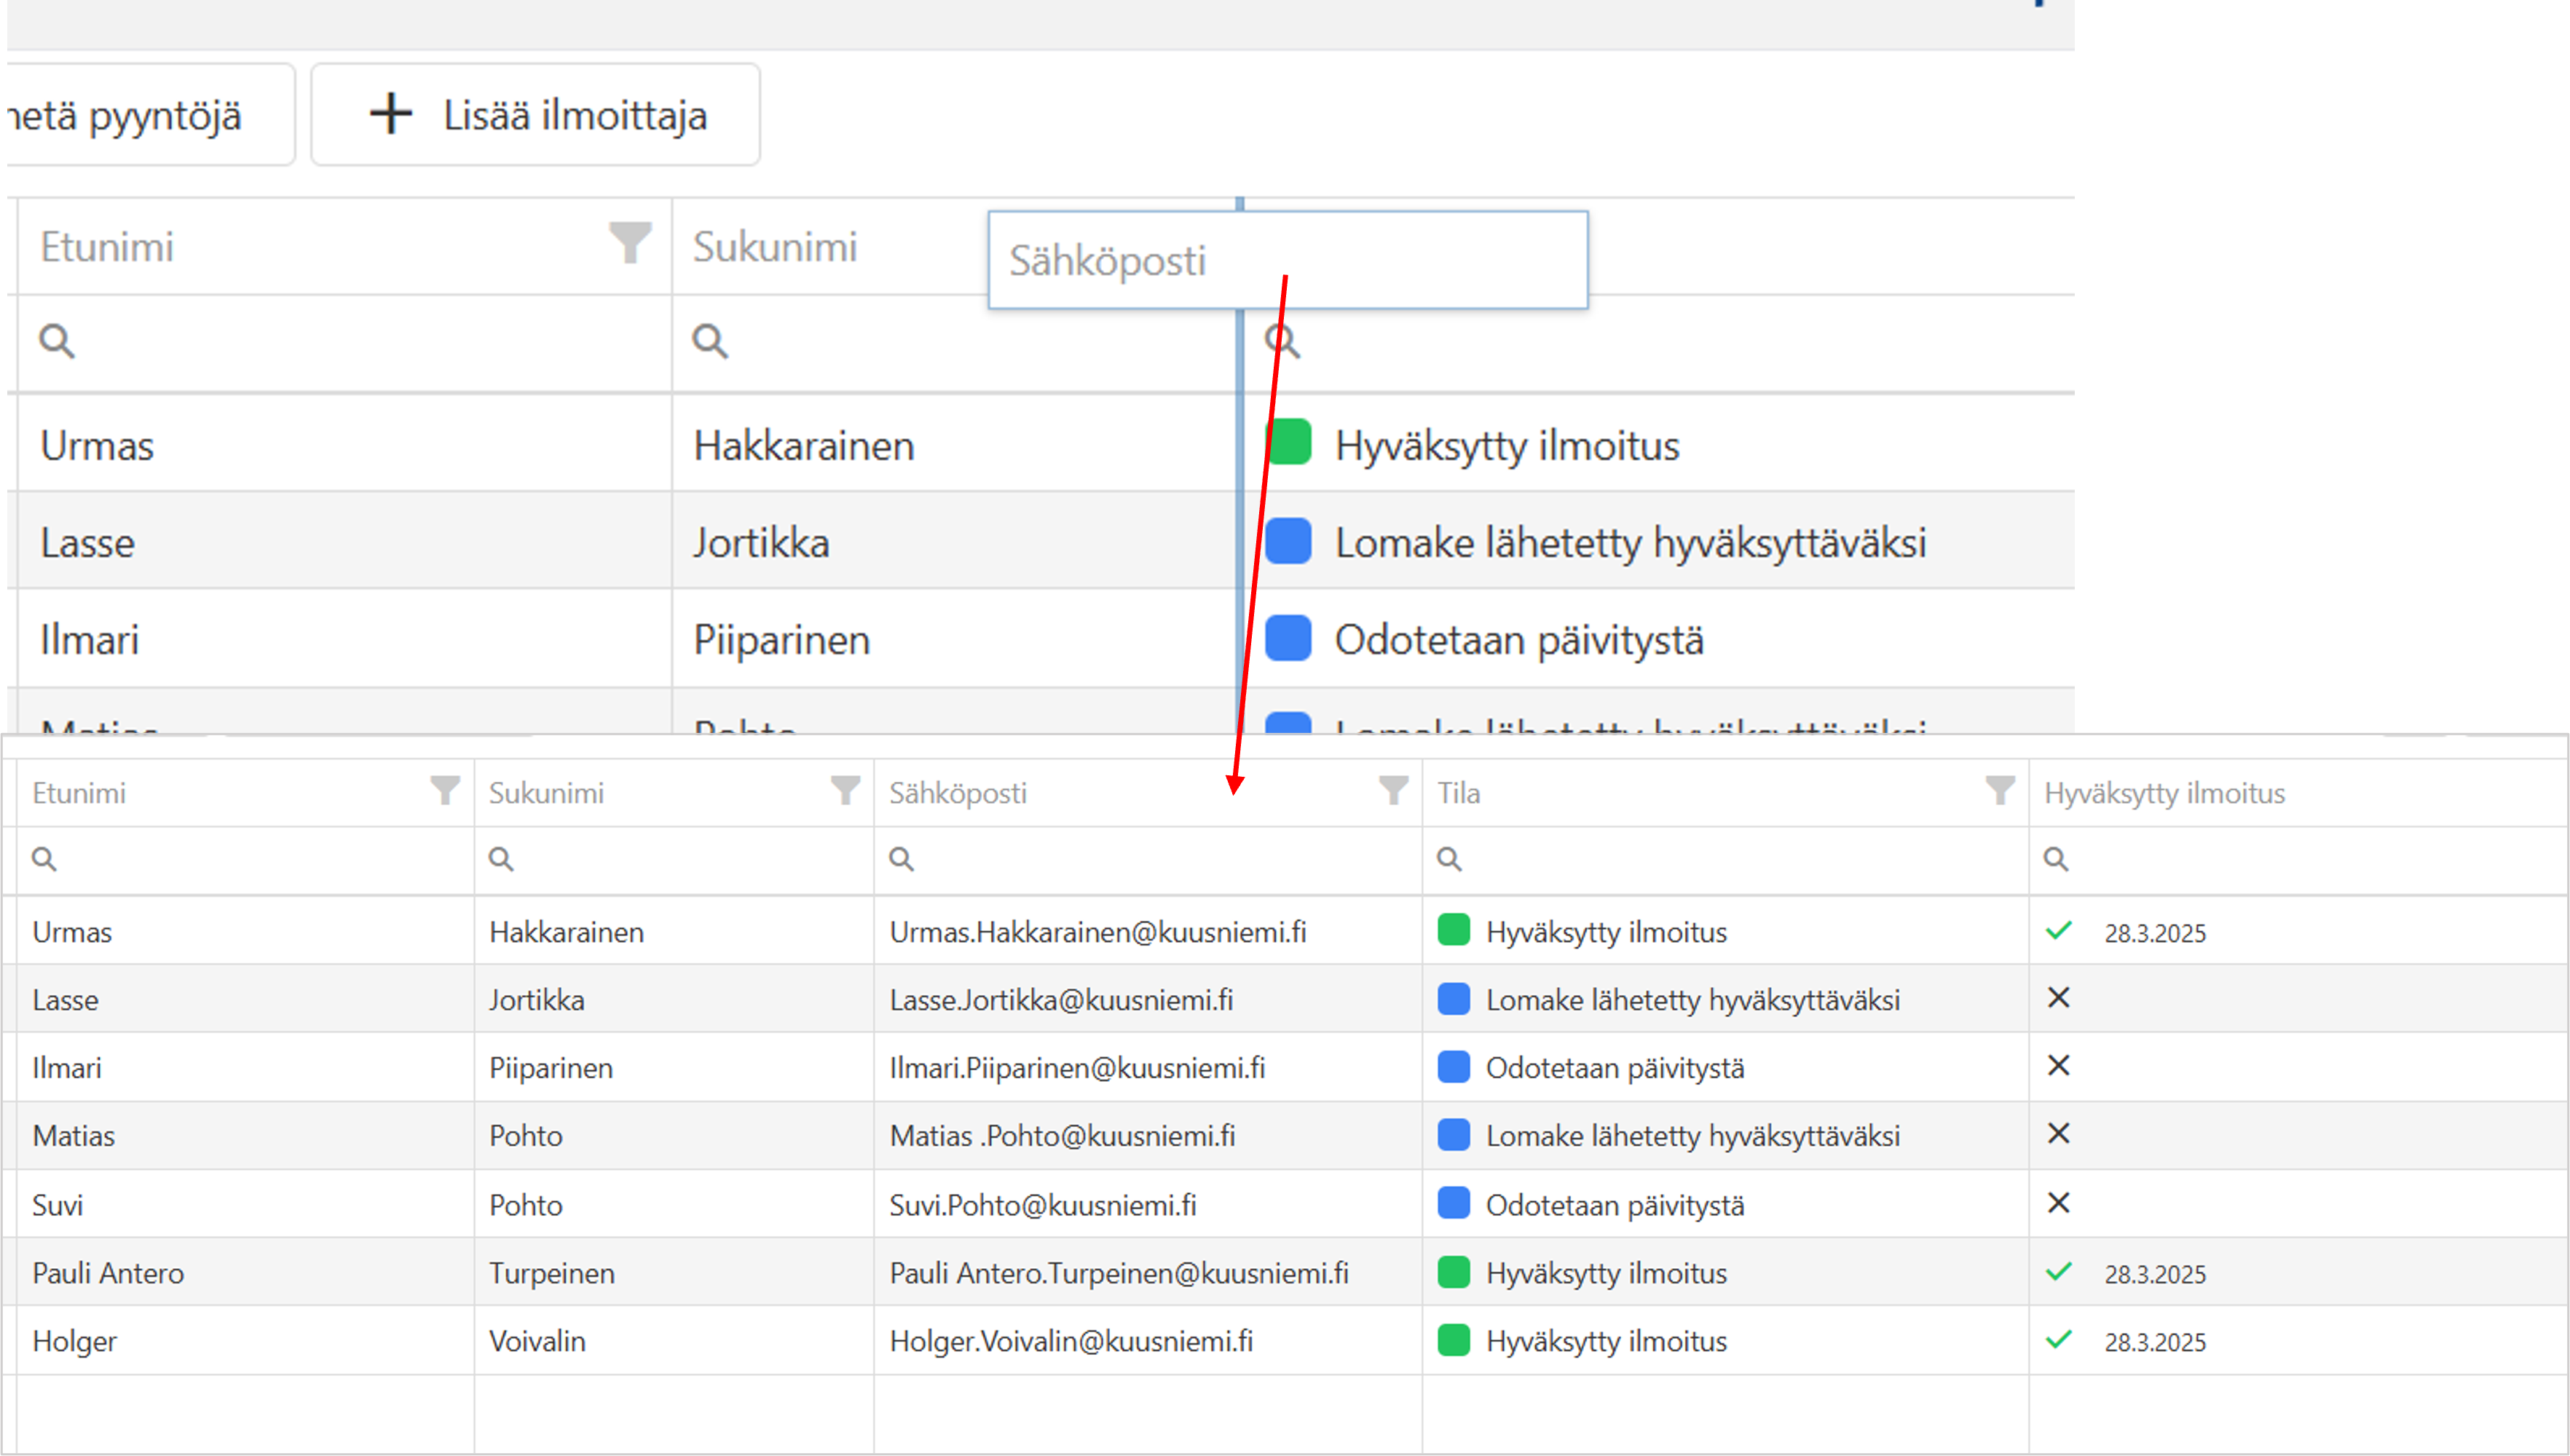Screen dimensions: 2570x1456
Task: Click blue status swatch in Ilmari lower row
Action: point(1453,1067)
